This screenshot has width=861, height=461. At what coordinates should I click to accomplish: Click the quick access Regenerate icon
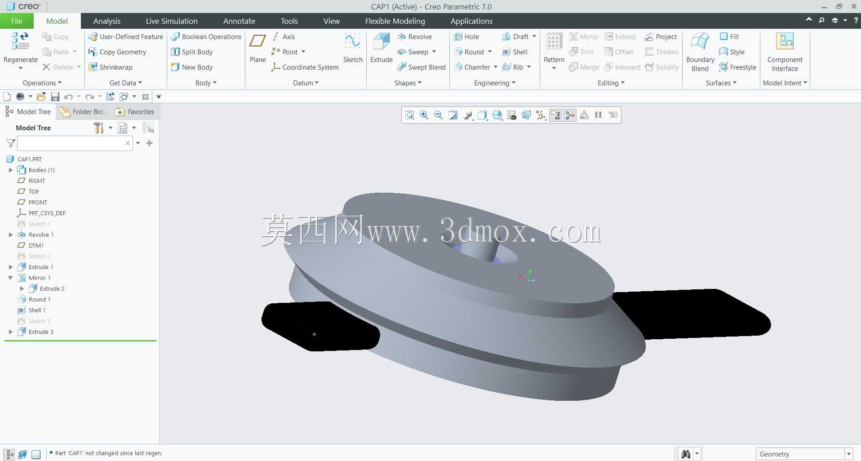110,97
